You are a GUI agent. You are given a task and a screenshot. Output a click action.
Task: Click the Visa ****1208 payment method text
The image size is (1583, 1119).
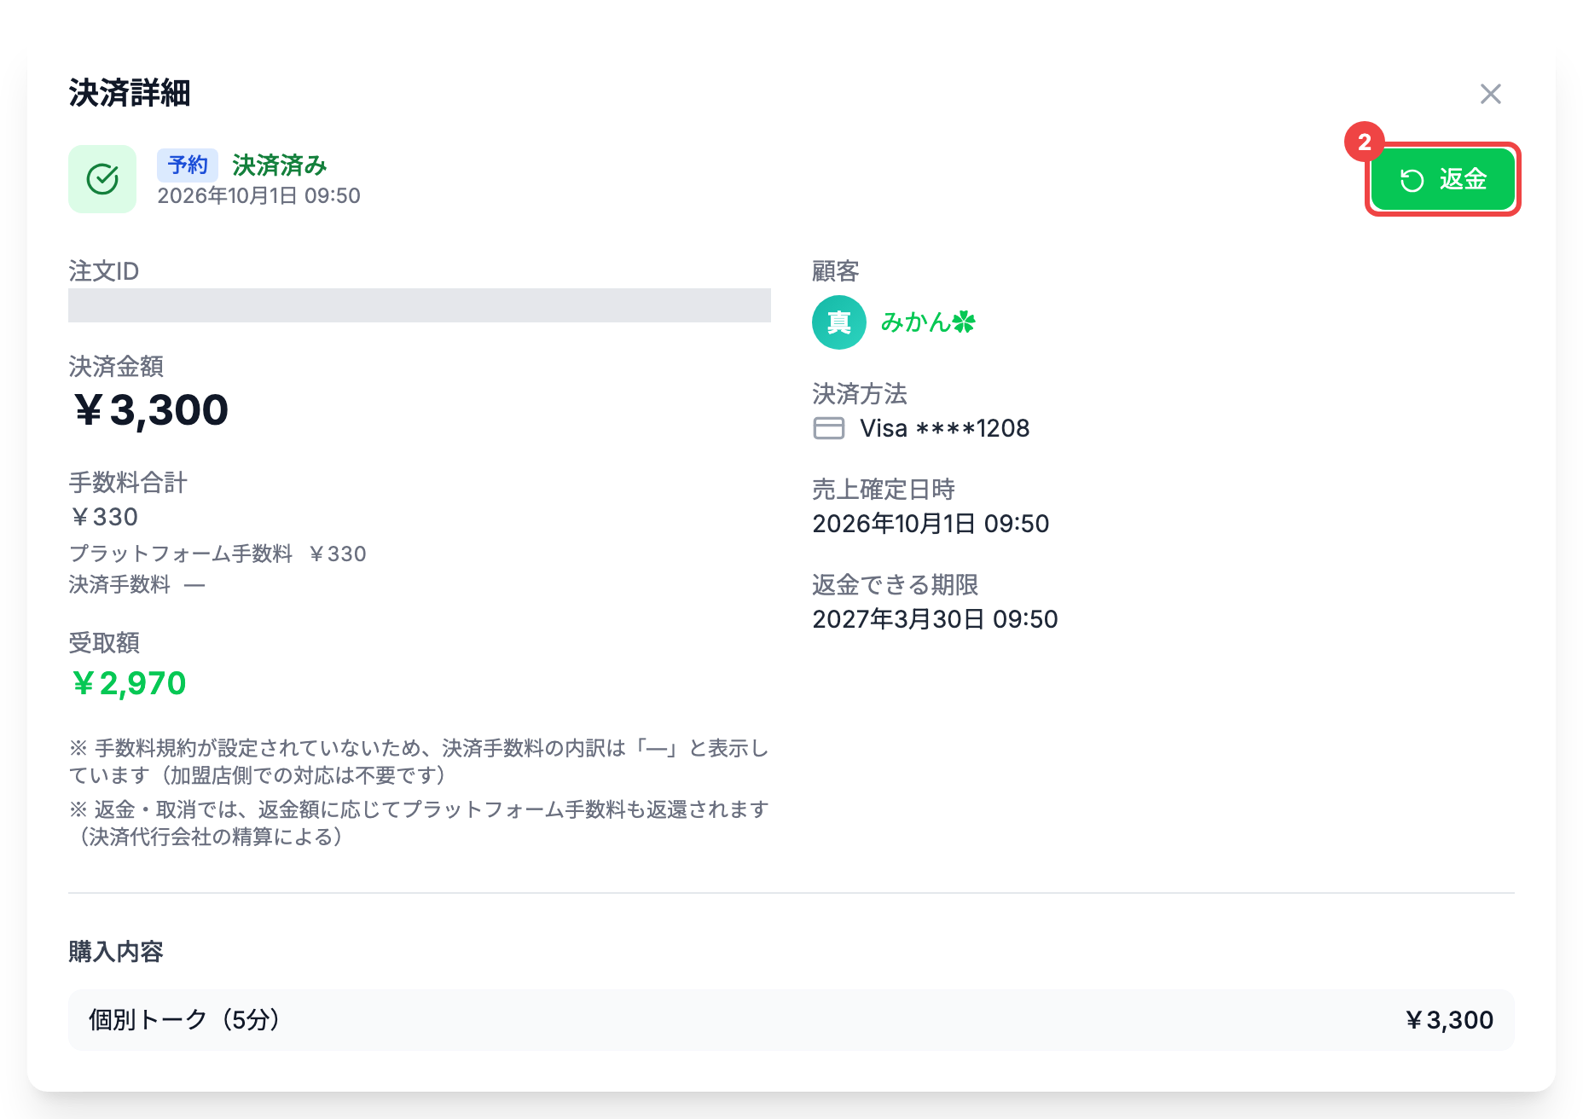[945, 428]
